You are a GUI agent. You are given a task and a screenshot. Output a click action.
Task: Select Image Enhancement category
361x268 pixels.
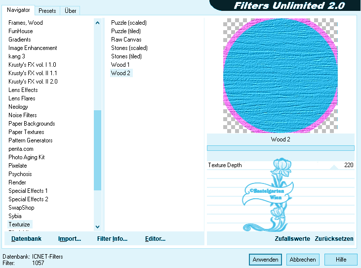coord(33,48)
